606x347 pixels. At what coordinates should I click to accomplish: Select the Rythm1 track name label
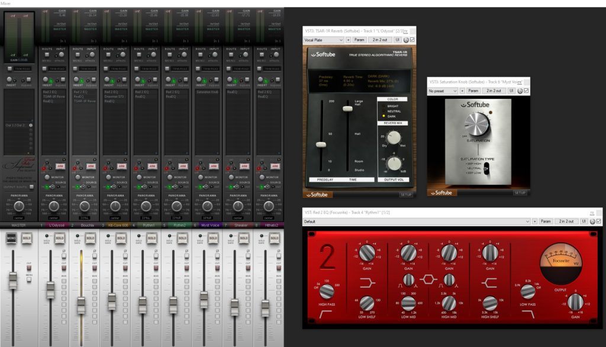coord(149,225)
